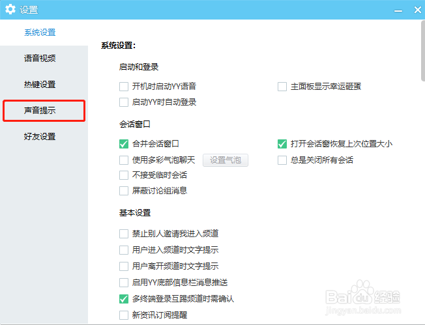This screenshot has height=325, width=425.
Task: Enable 用户进入频道时文字提示
Action: click(124, 250)
